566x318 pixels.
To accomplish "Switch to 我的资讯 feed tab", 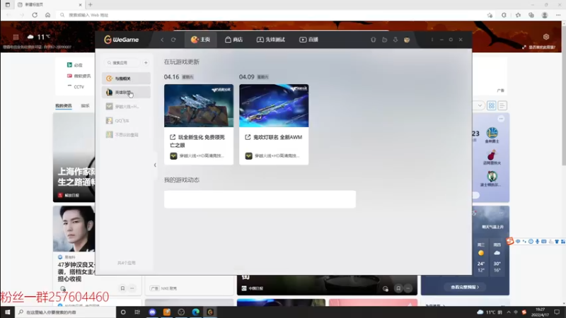I will 64,105.
